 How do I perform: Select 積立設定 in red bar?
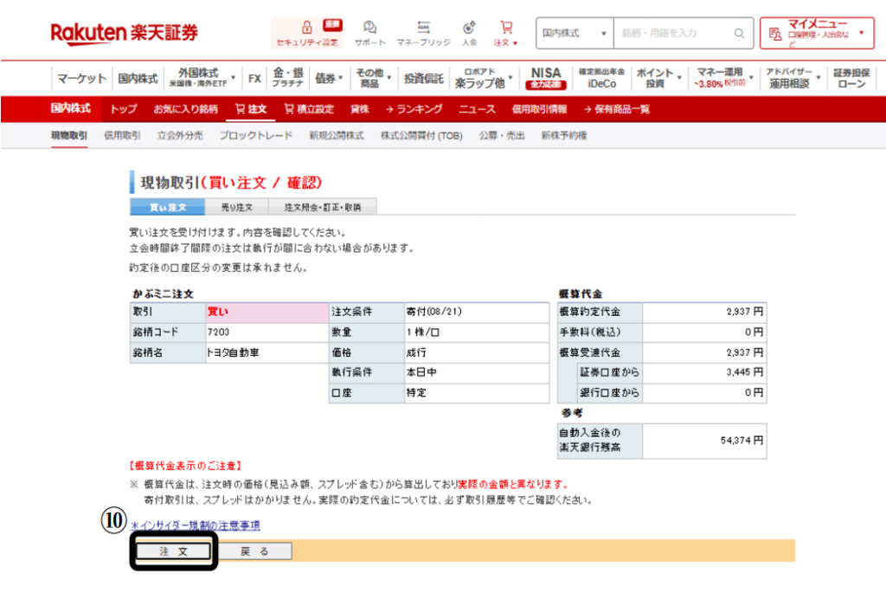(x=309, y=109)
